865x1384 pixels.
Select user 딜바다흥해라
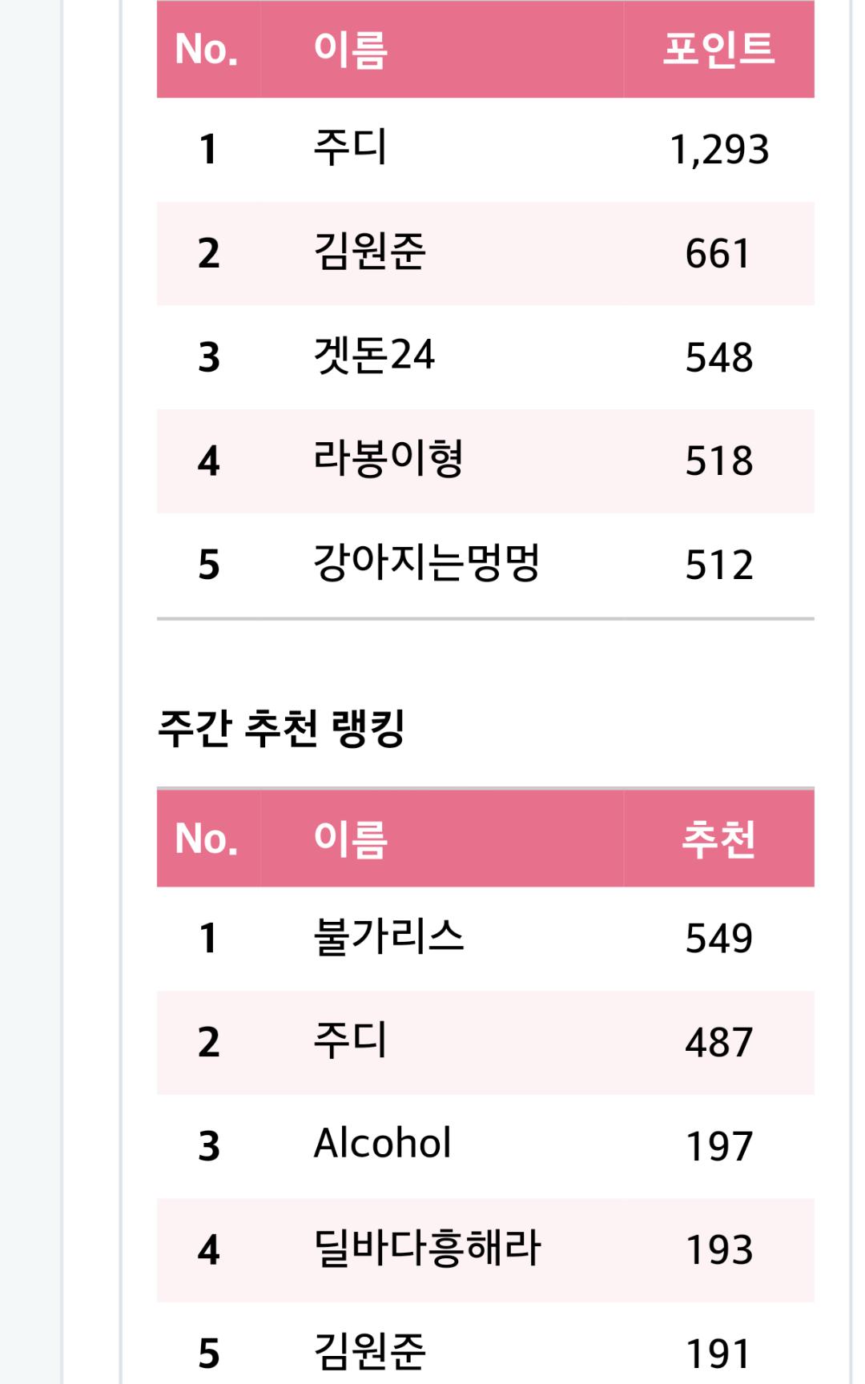pyautogui.click(x=427, y=1248)
